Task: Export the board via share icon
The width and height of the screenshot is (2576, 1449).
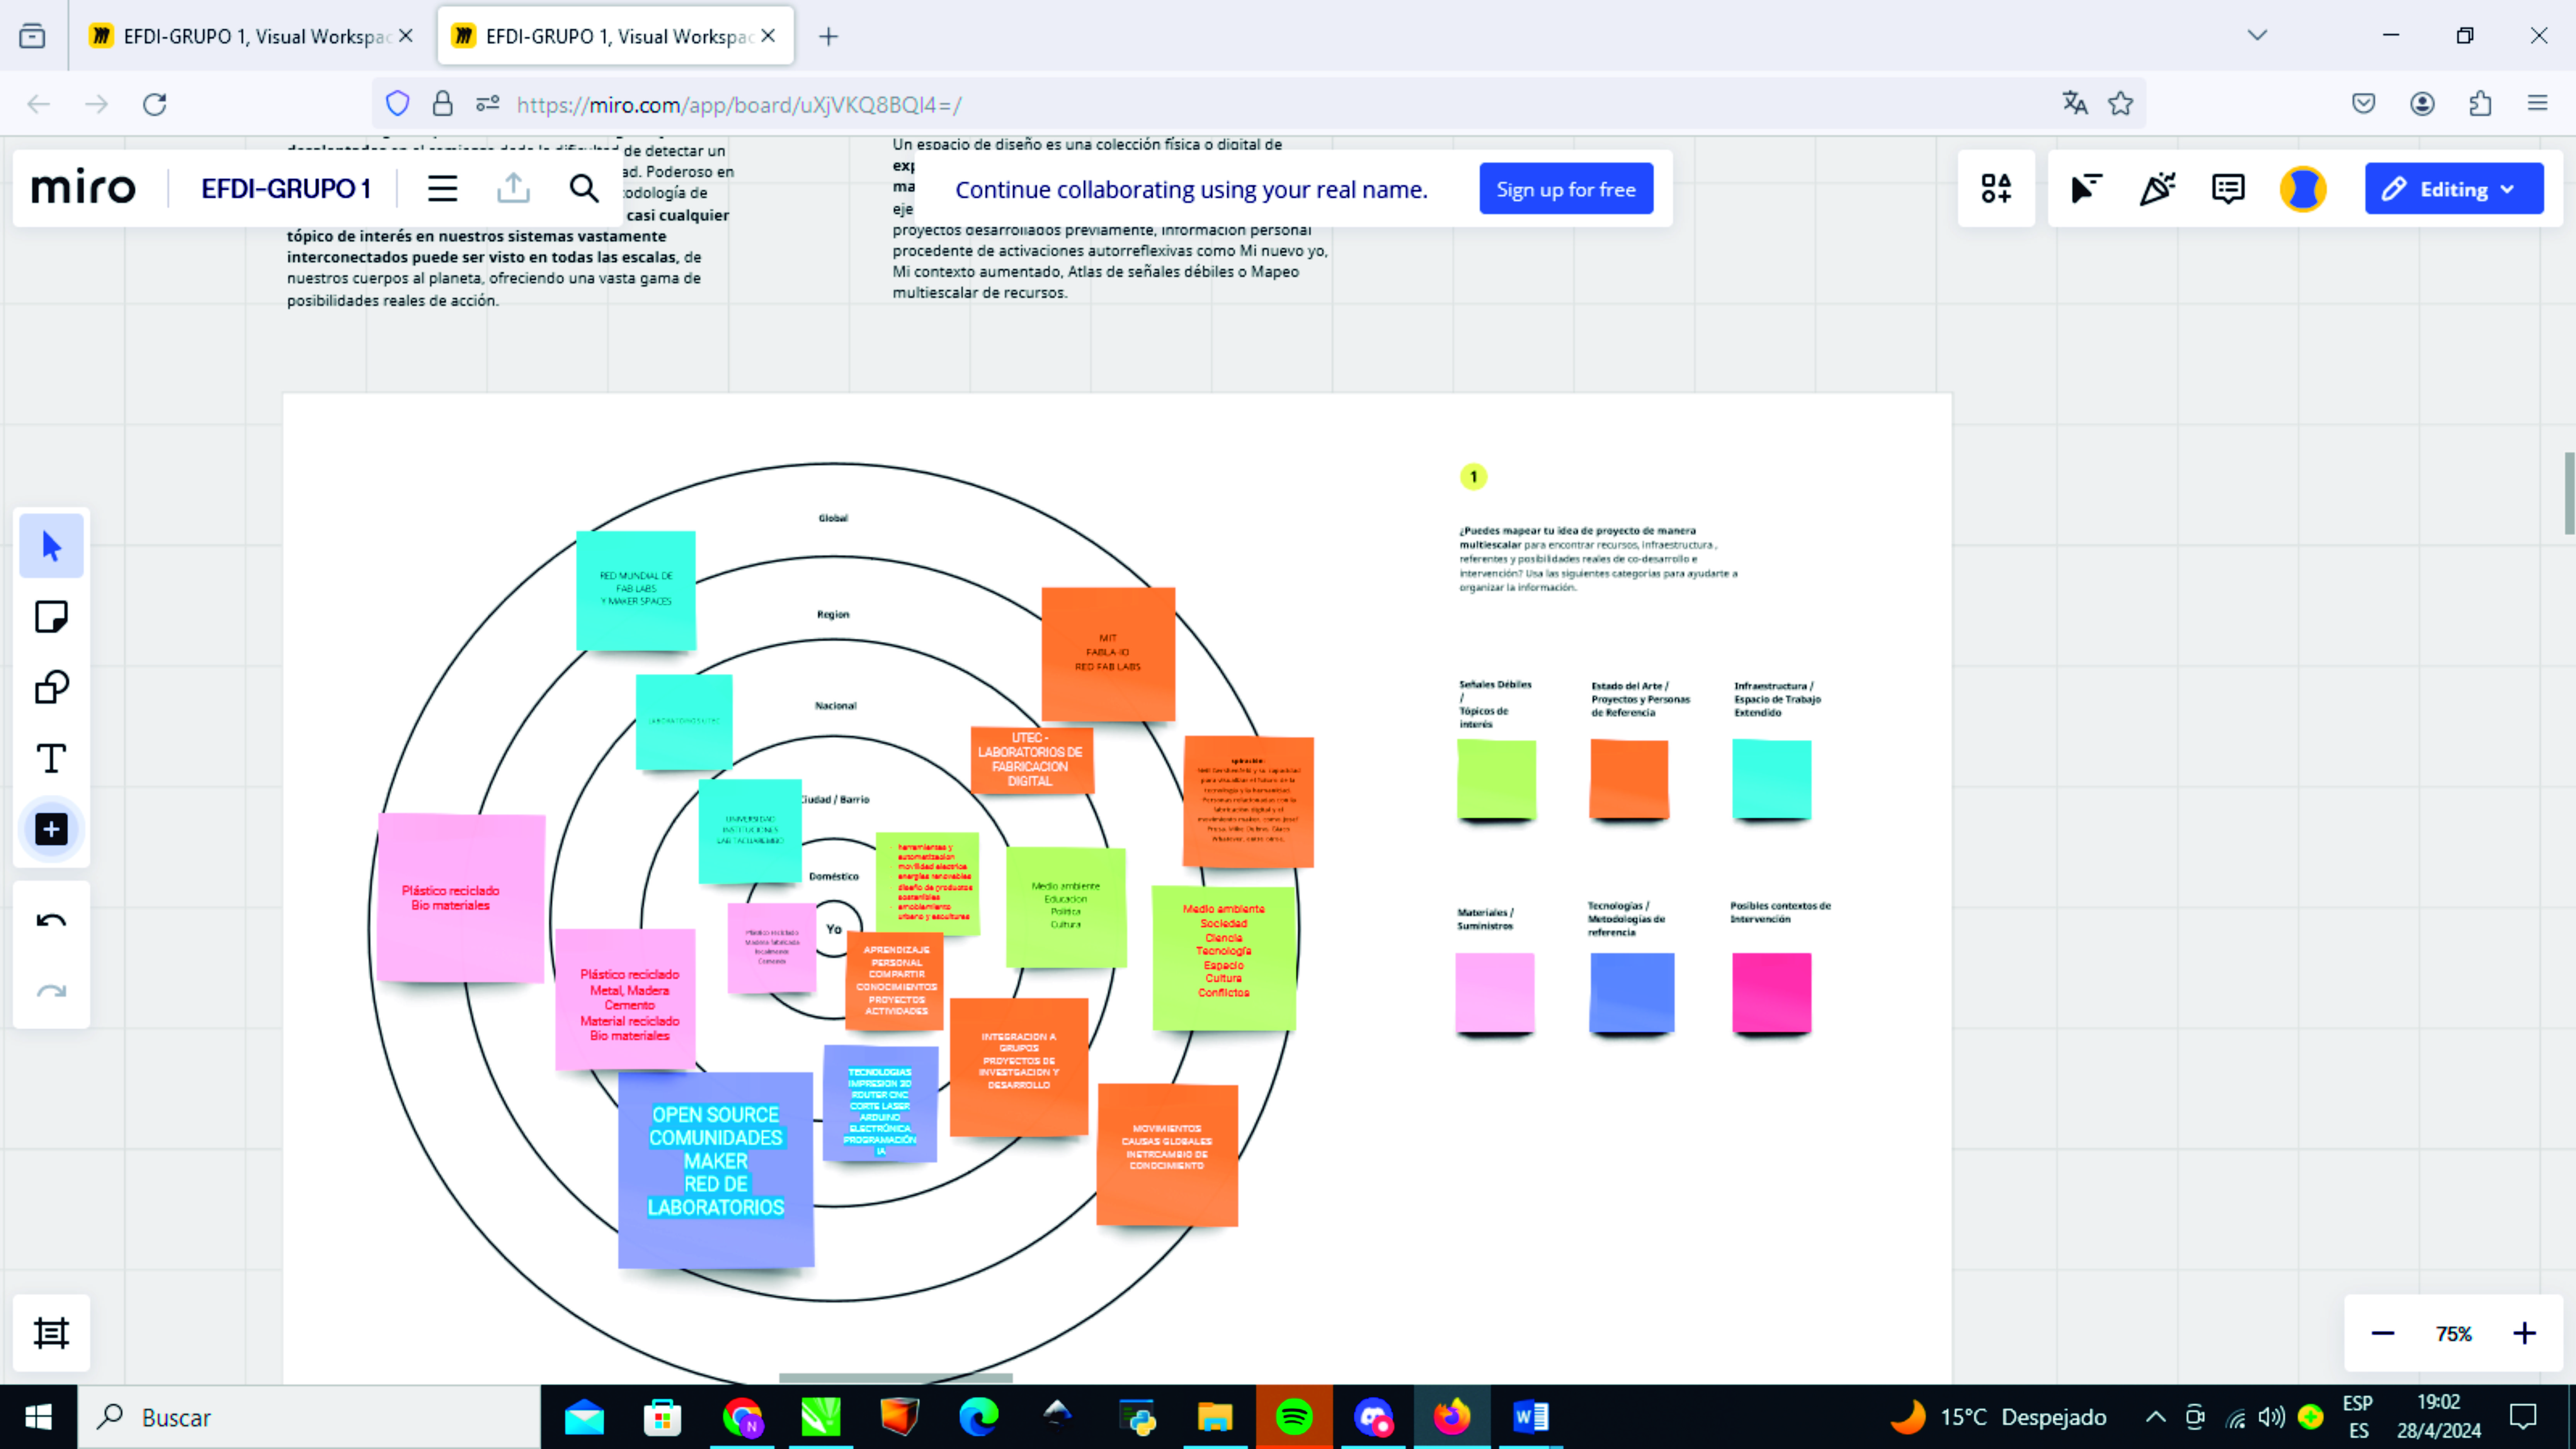Action: pyautogui.click(x=513, y=189)
